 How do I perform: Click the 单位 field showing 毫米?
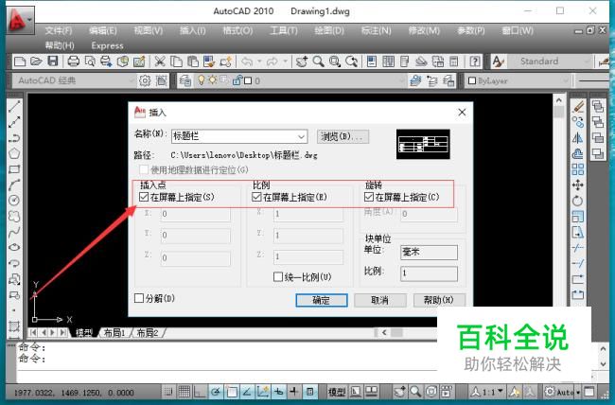429,253
